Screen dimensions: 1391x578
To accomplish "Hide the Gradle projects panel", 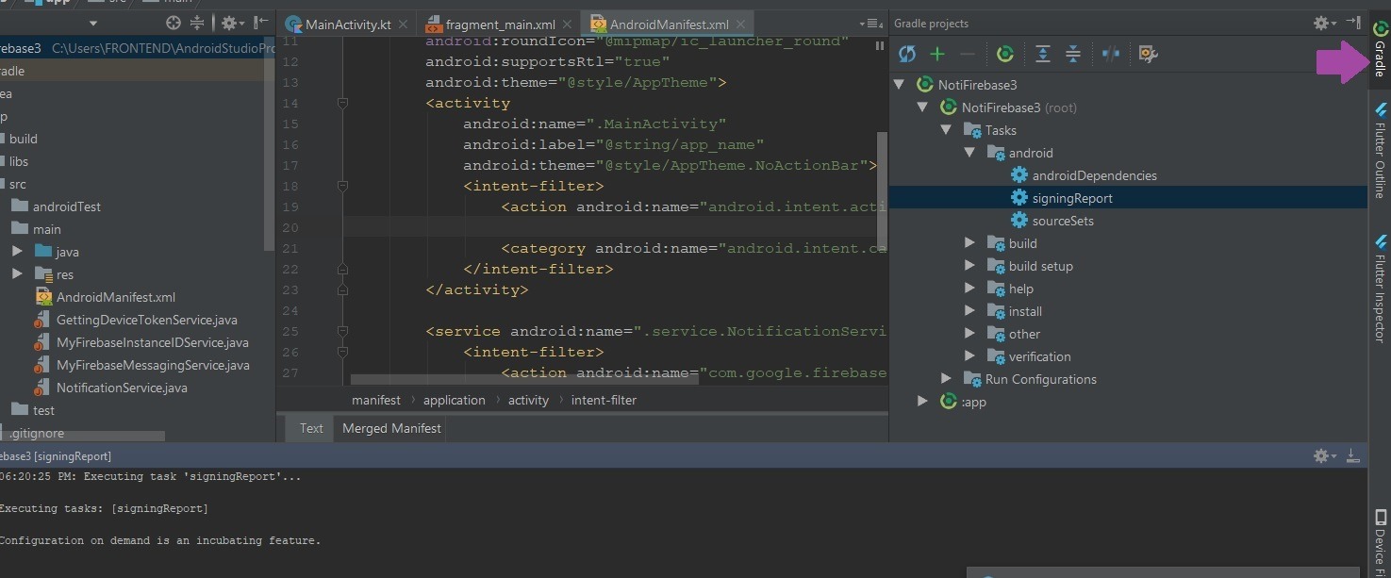I will coord(1353,23).
